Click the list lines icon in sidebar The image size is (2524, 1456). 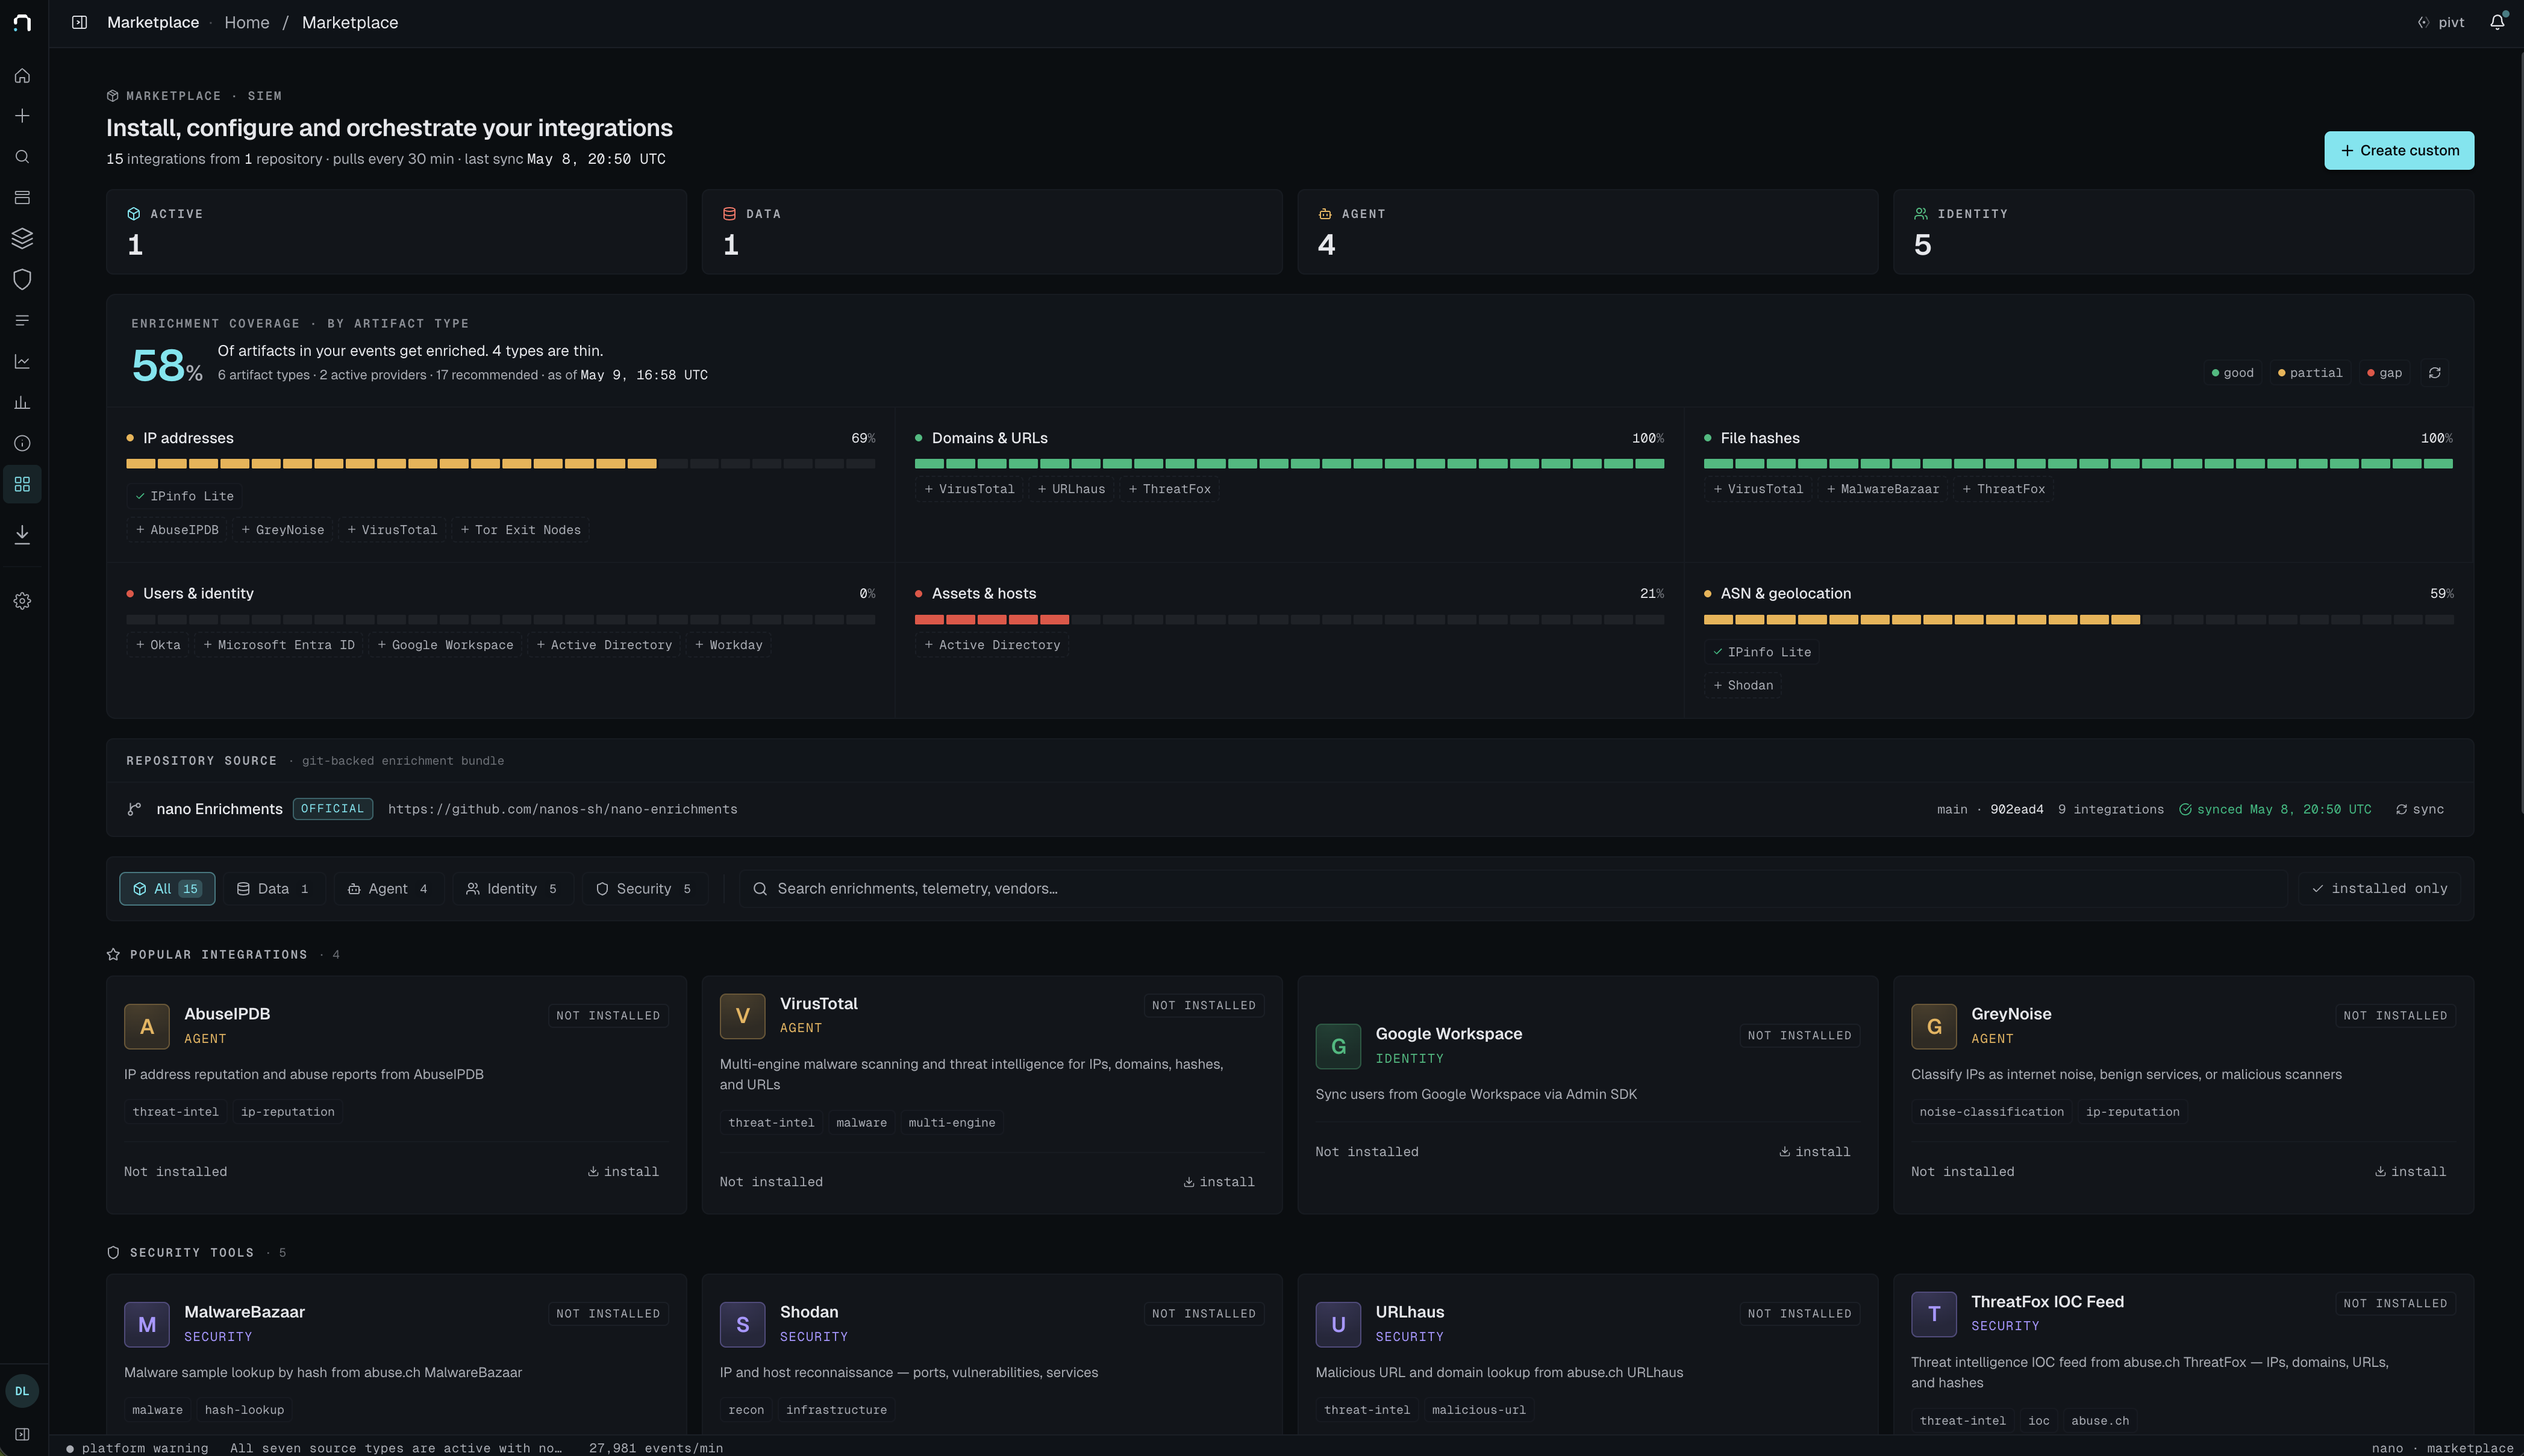pos(22,320)
